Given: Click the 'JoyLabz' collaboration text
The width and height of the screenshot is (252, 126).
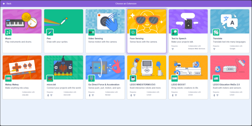Looking at the screenshot, I should click(25, 95).
